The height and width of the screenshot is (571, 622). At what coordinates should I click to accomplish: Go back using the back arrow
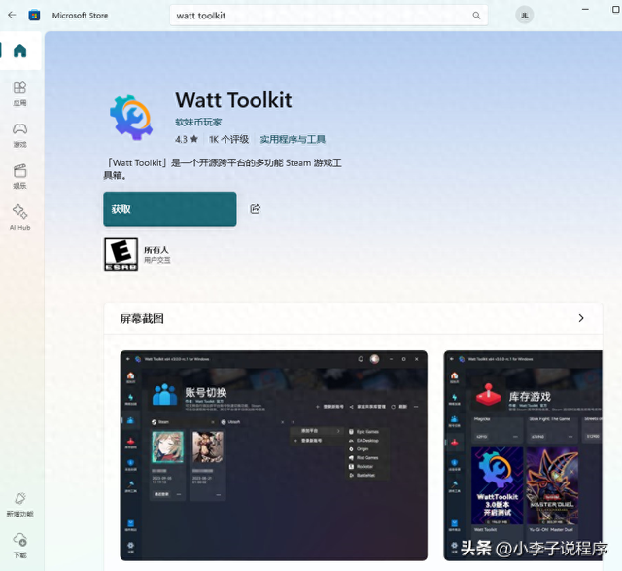tap(12, 16)
